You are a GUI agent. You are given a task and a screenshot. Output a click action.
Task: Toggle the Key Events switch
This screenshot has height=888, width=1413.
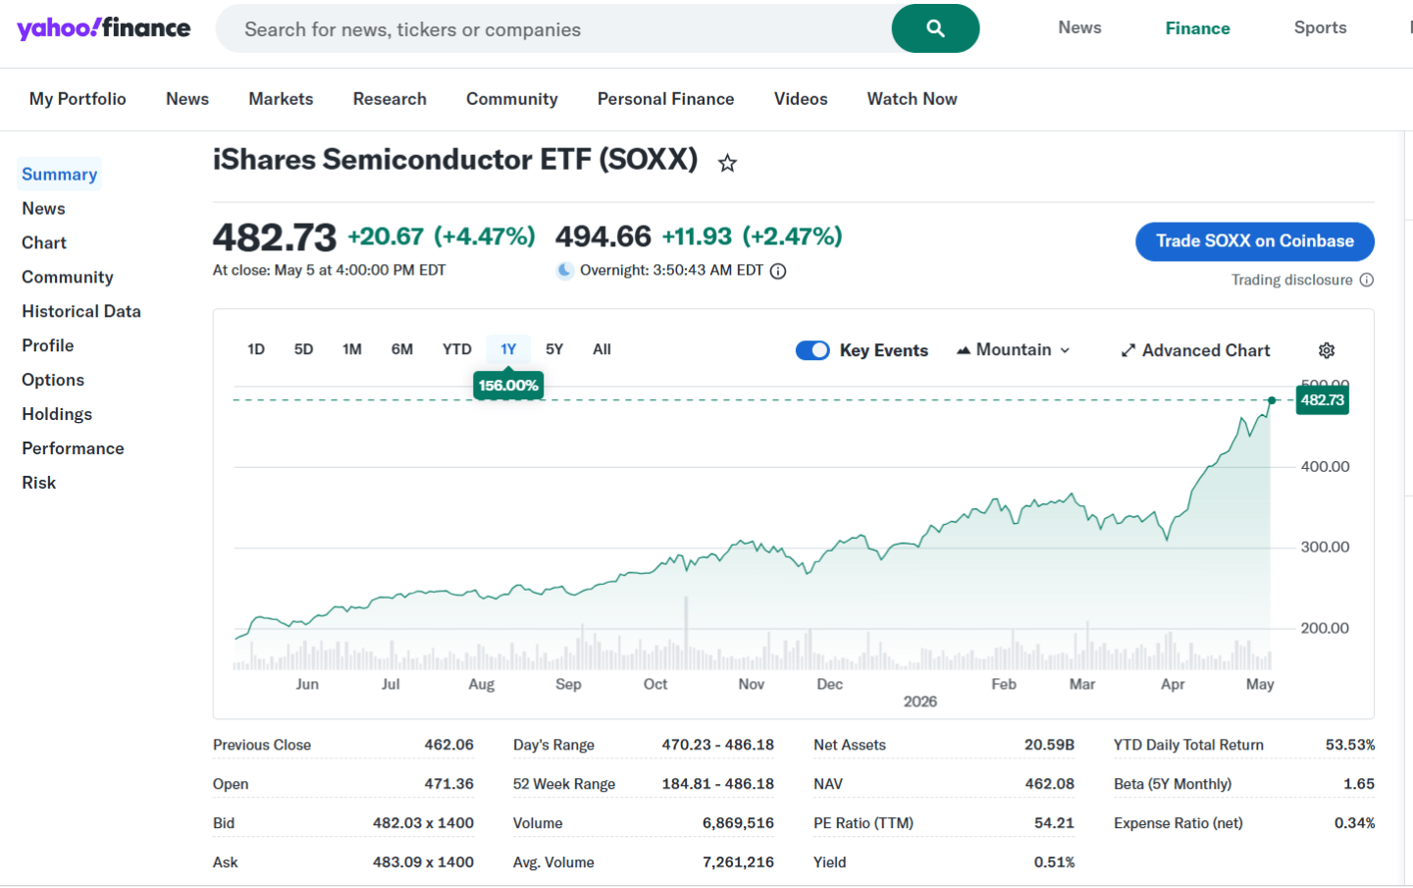812,350
